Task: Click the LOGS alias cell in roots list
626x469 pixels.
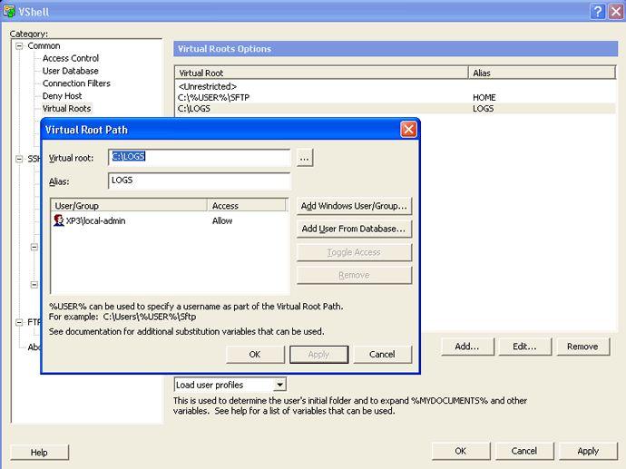Action: point(483,109)
